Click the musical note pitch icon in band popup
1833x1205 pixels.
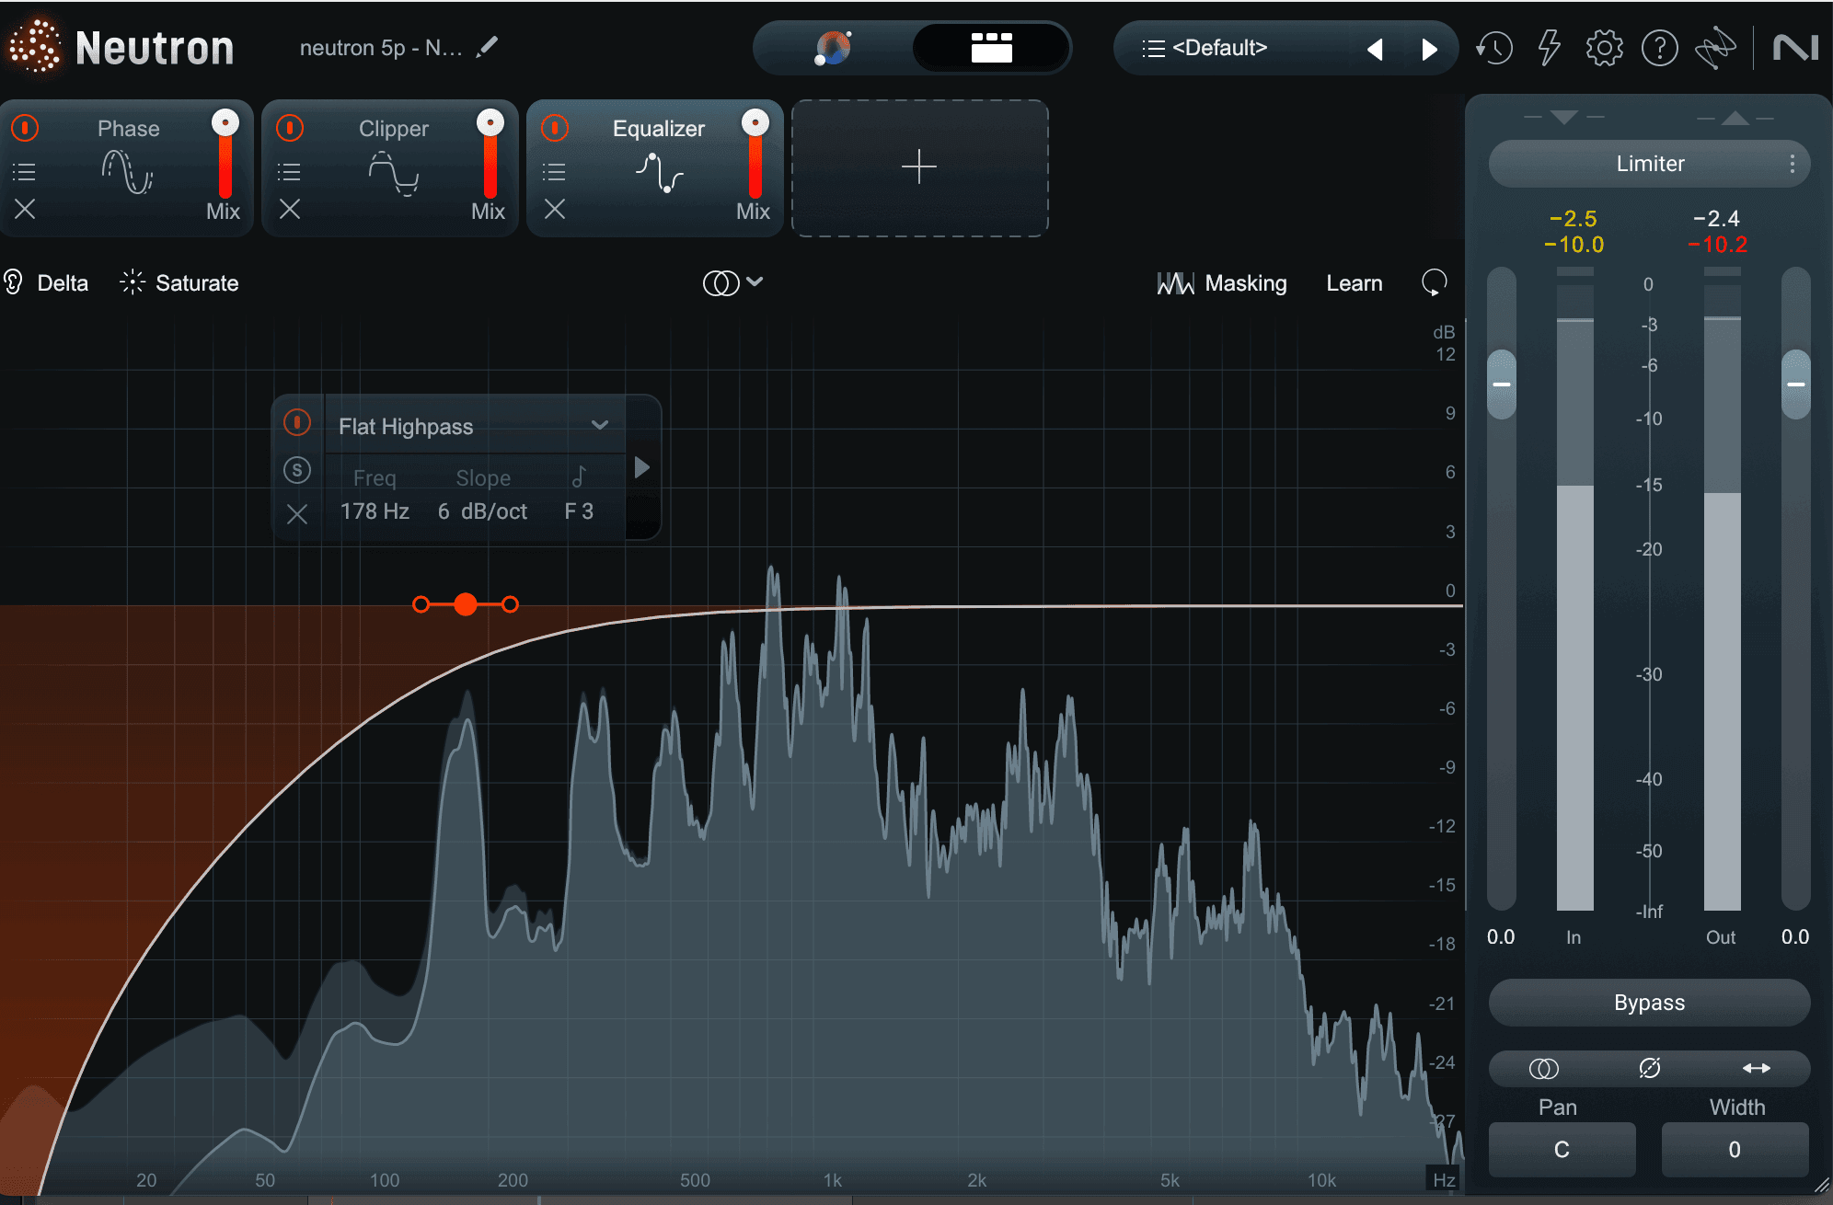coord(579,476)
